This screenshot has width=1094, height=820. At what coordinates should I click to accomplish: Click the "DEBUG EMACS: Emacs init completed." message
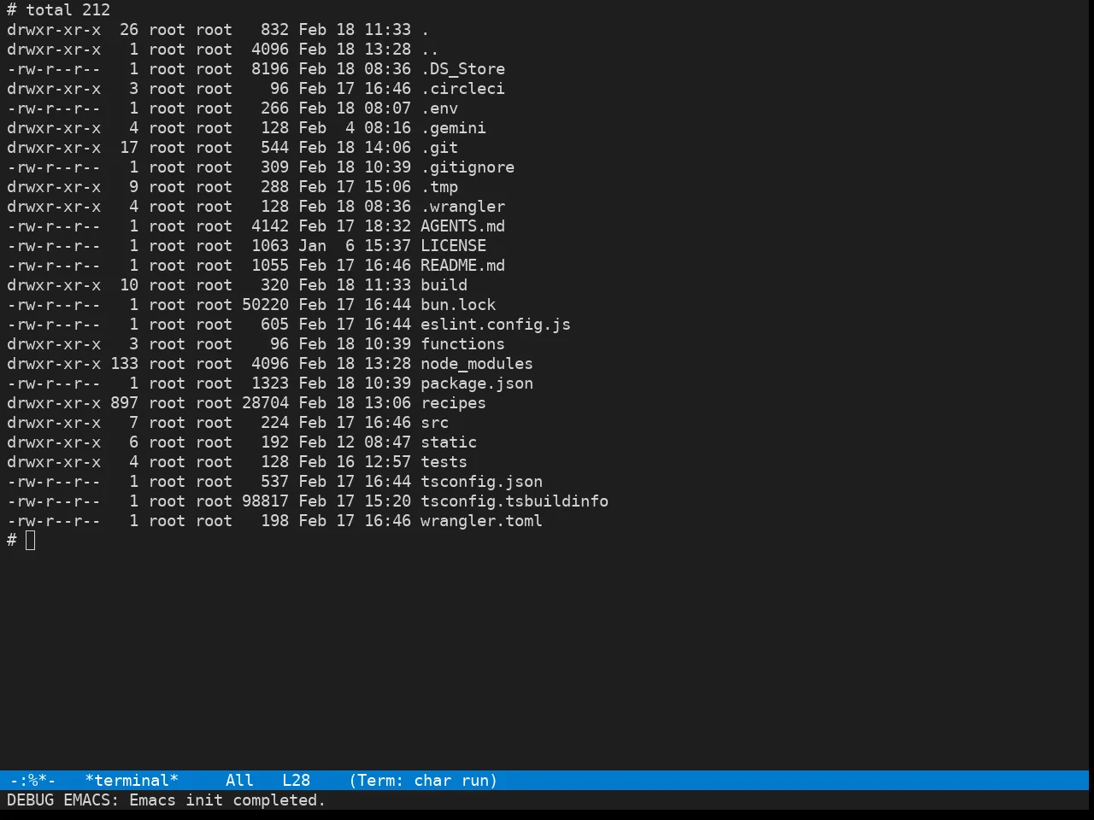click(167, 800)
